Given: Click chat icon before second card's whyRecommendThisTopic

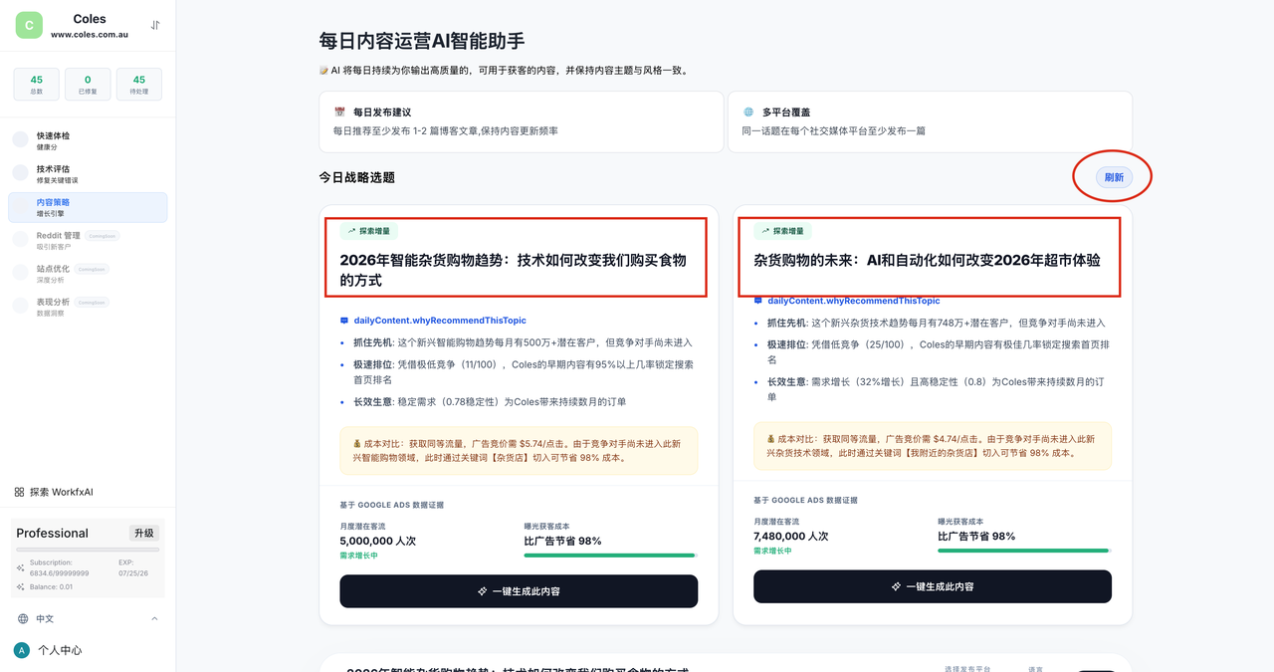Looking at the screenshot, I should 758,301.
